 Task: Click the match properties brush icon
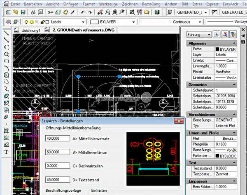pos(72,12)
